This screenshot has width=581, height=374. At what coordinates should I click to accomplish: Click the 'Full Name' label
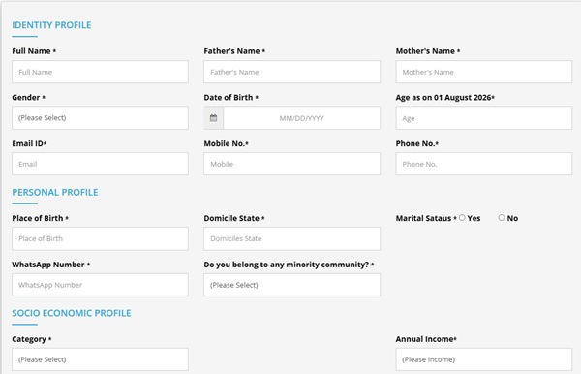click(x=34, y=51)
